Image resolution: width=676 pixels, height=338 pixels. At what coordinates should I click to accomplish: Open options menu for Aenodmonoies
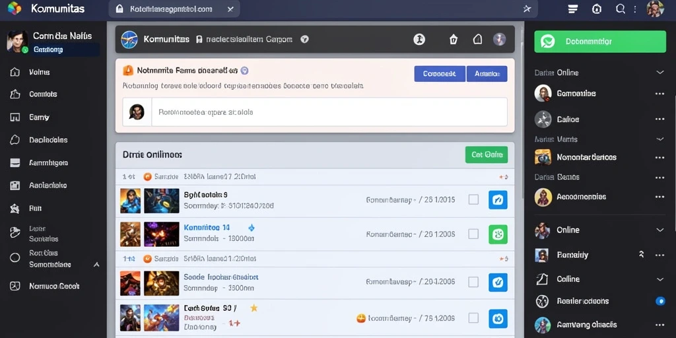pyautogui.click(x=659, y=197)
